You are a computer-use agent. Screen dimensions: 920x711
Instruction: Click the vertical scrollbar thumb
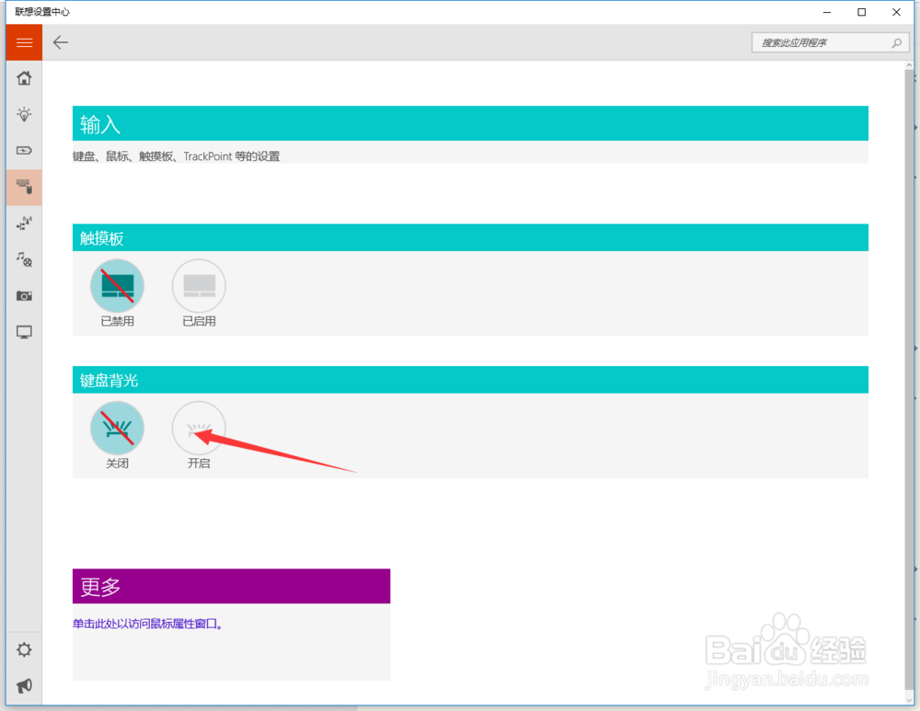tap(909, 382)
